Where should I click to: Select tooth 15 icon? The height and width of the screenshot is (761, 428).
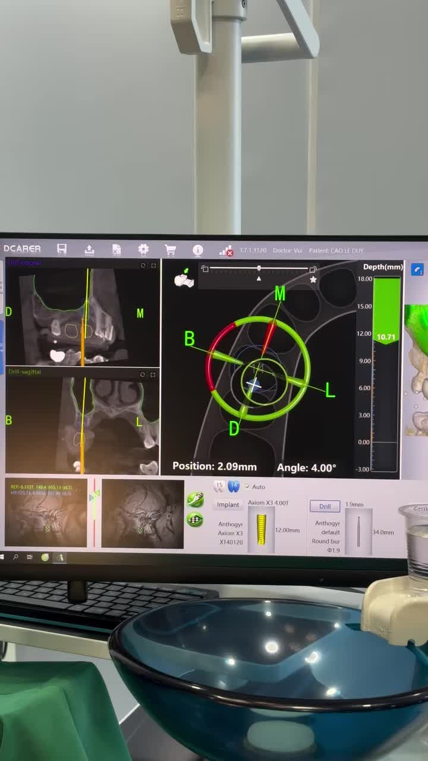click(219, 486)
